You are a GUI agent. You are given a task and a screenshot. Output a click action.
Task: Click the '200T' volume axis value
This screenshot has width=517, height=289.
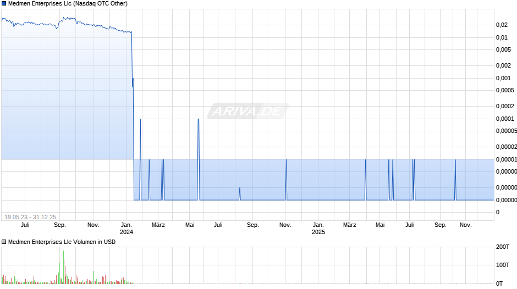(x=503, y=247)
